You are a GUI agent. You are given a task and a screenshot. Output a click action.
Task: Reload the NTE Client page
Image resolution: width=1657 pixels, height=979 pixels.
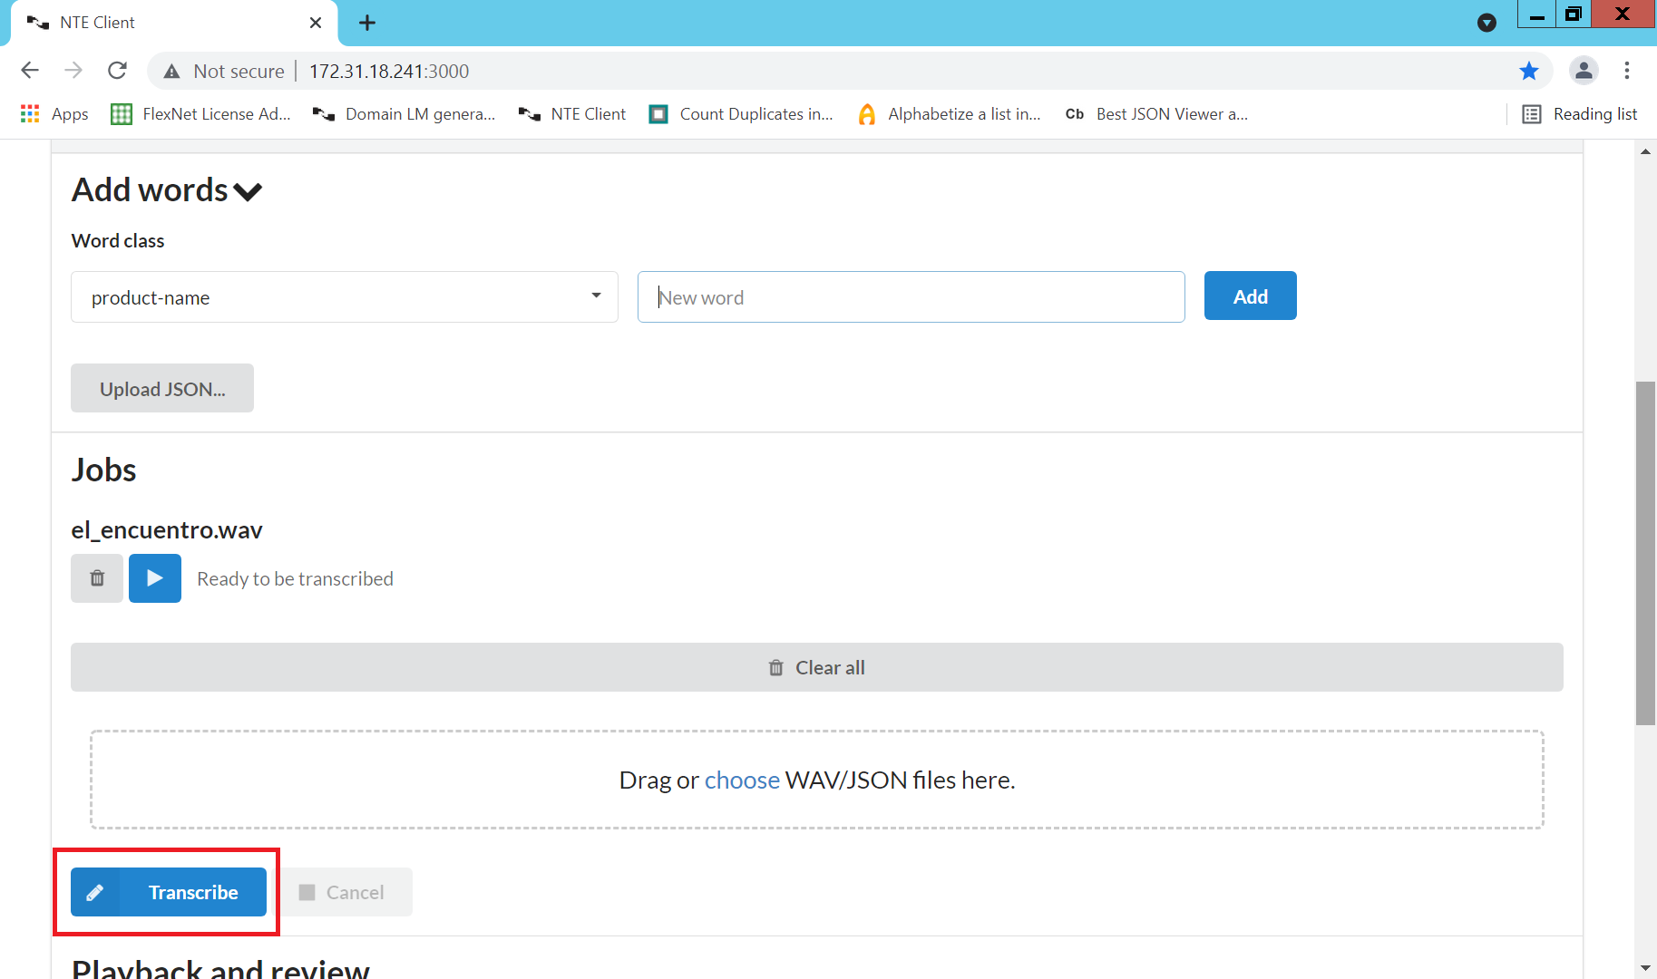coord(117,70)
